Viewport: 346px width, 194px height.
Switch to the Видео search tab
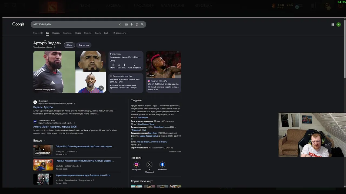click(x=78, y=33)
